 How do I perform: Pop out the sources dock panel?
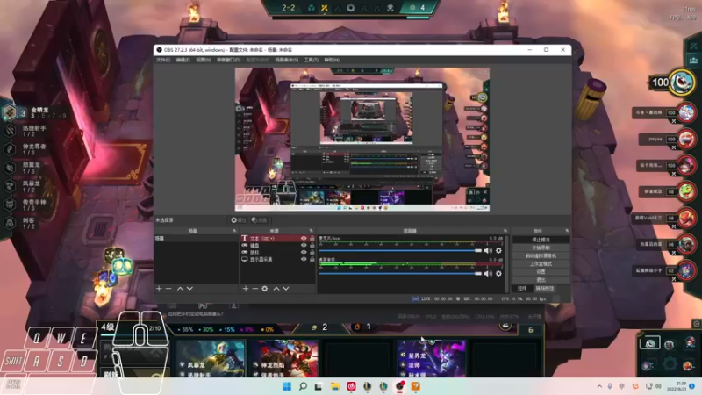tap(312, 231)
